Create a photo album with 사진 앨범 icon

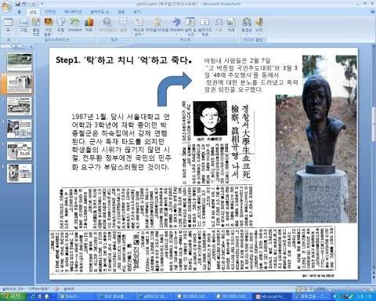click(x=49, y=26)
